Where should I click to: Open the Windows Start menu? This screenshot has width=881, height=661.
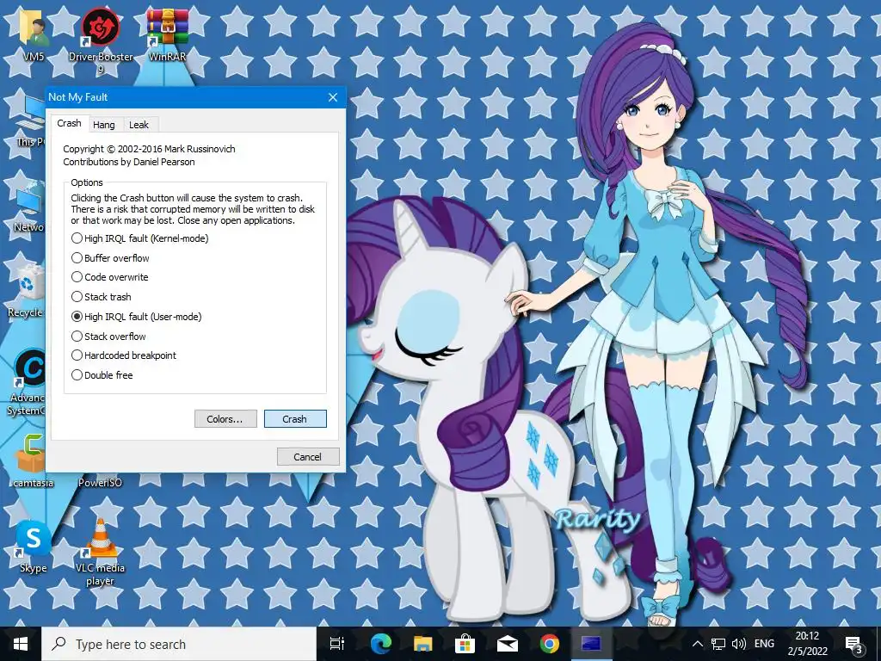click(21, 644)
